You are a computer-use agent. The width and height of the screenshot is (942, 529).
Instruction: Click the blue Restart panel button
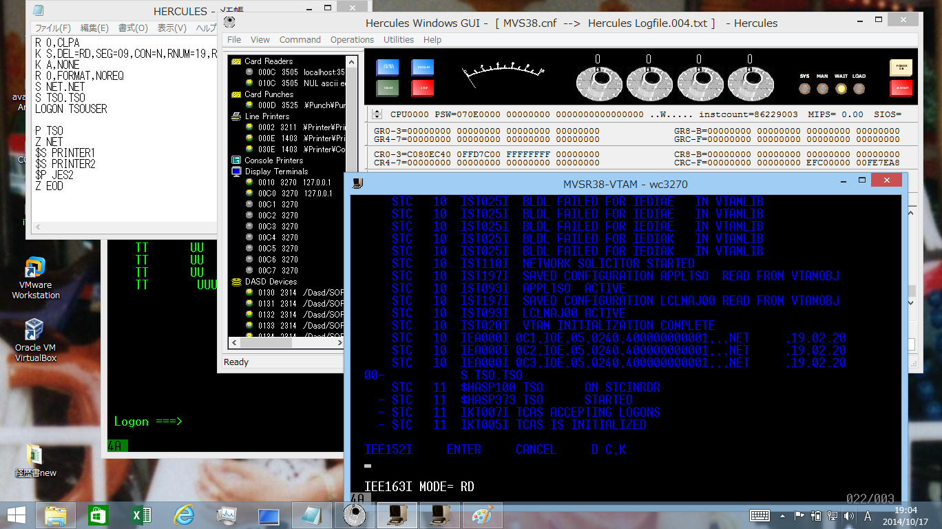point(422,68)
